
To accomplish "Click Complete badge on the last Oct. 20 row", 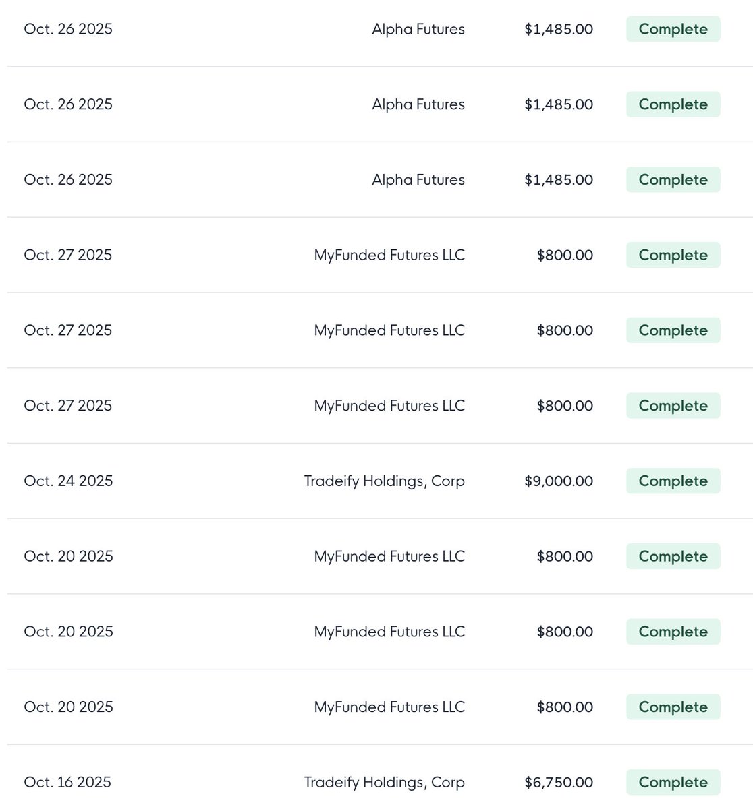I will (673, 707).
